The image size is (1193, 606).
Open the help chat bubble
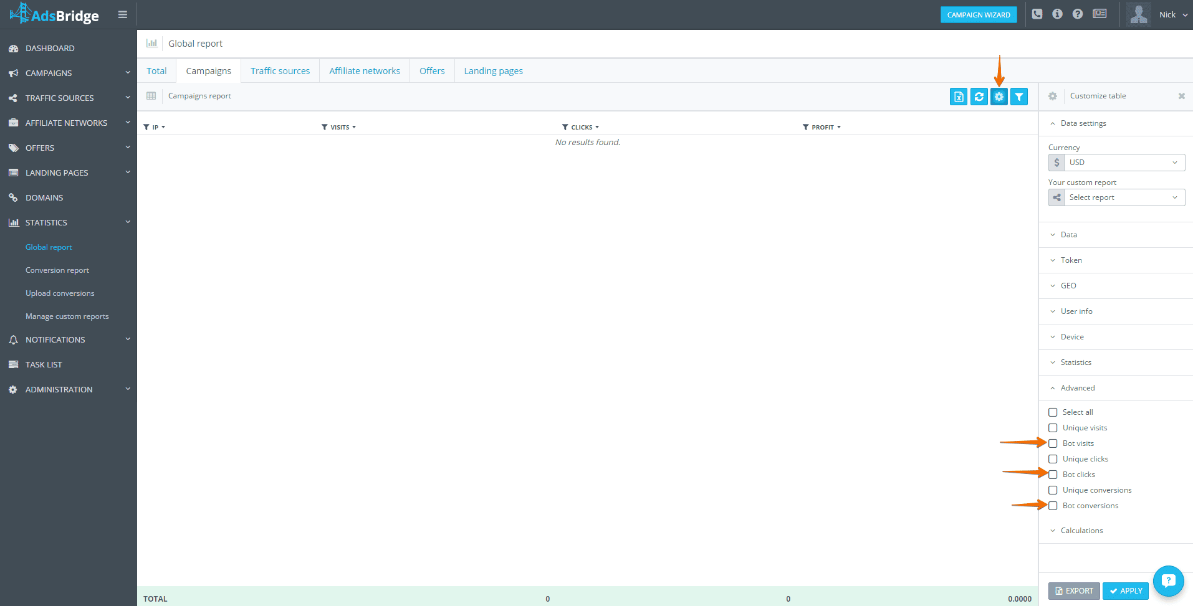(x=1168, y=581)
